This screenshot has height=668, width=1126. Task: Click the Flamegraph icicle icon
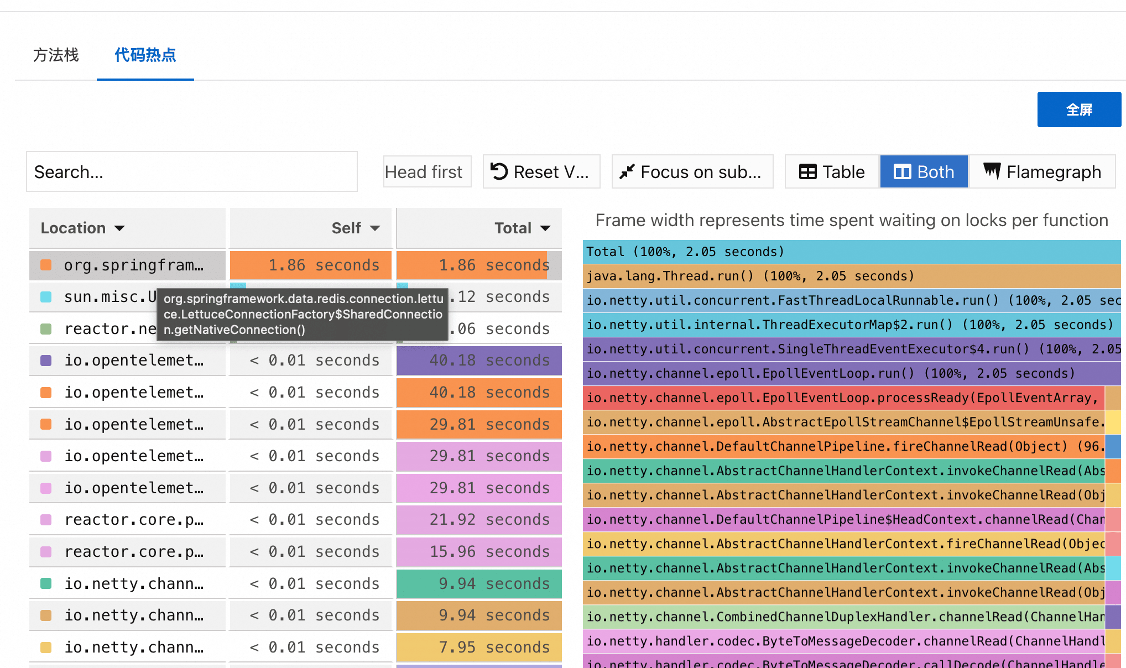pyautogui.click(x=992, y=171)
